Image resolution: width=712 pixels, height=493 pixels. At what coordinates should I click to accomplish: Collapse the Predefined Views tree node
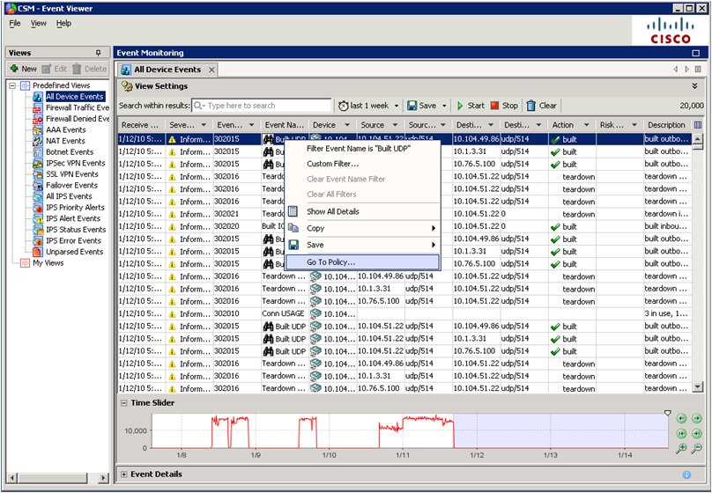[x=12, y=85]
